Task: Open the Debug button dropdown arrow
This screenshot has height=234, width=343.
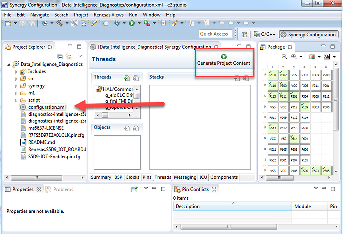Action: (x=124, y=23)
